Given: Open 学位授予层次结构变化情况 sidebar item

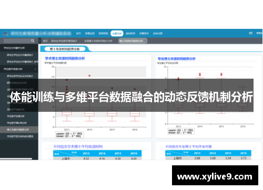Looking at the screenshot, I should click(x=20, y=136).
